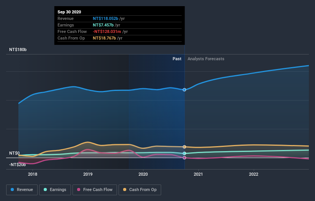This screenshot has width=315, height=201.
Task: Click the orange Cash From Op data point
Action: click(x=184, y=147)
